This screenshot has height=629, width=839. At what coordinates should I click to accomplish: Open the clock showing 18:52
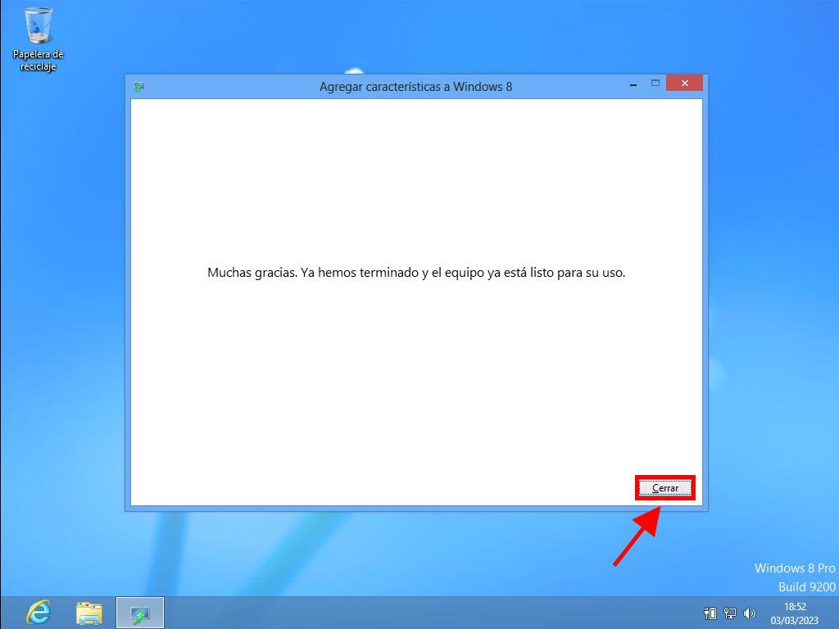click(795, 613)
